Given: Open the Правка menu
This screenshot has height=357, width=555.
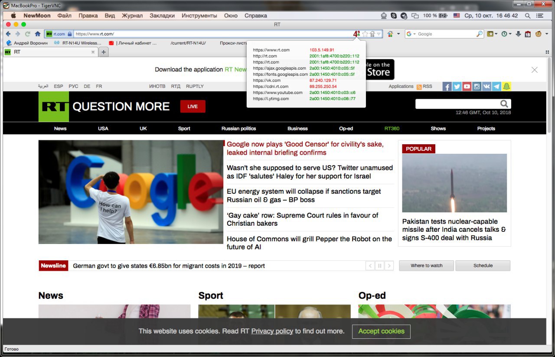Looking at the screenshot, I should tap(88, 16).
